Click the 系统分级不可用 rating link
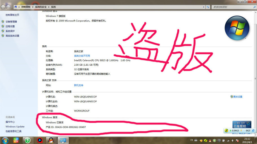Viewport: 257px width, 144px height. click(82, 56)
